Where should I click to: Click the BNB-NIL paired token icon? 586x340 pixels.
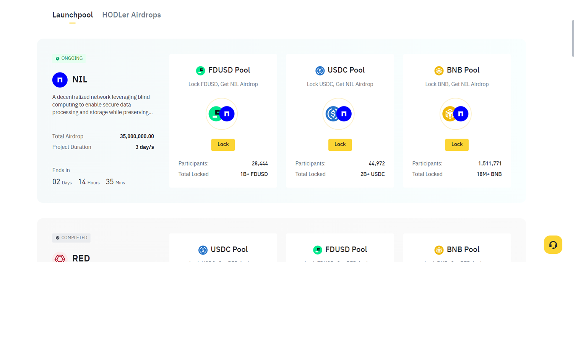[x=456, y=114]
